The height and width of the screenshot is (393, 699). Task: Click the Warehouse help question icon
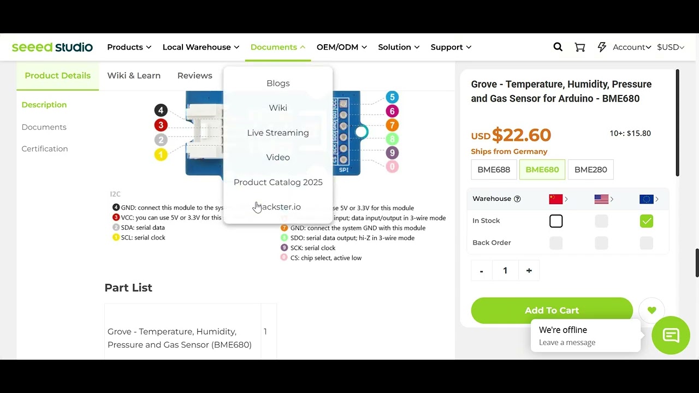tap(517, 199)
